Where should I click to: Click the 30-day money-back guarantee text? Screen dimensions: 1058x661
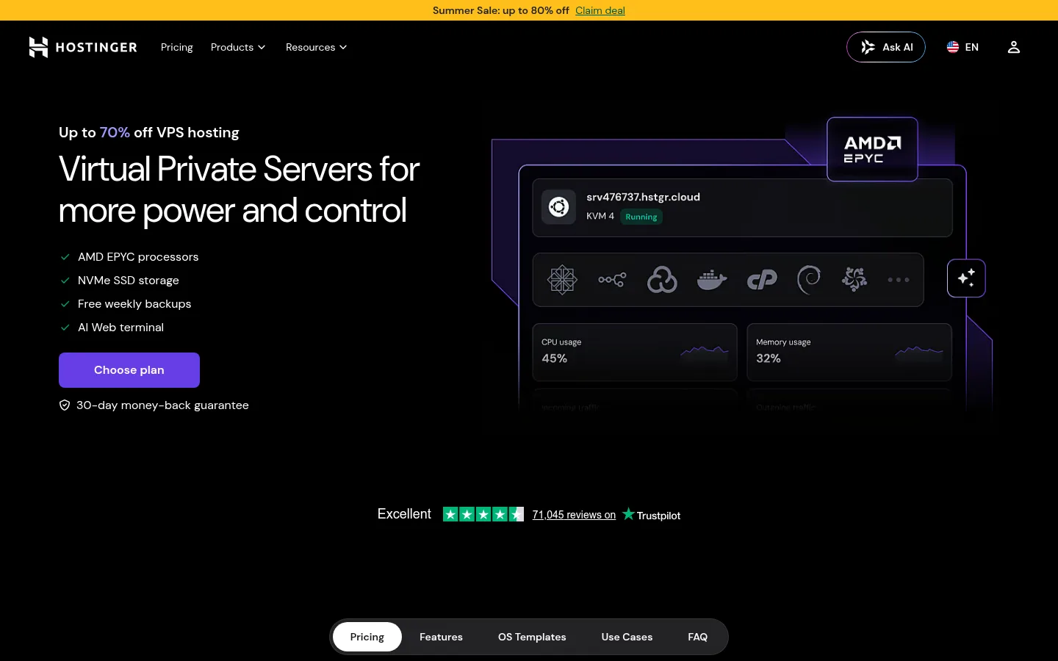click(x=162, y=405)
